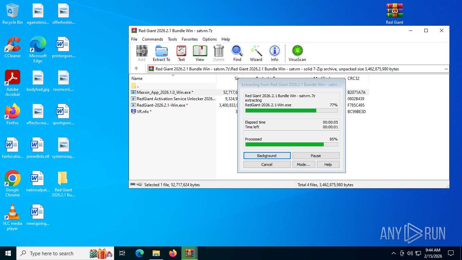Click the Delete trash can toolbar icon
This screenshot has width=462, height=260.
[219, 53]
